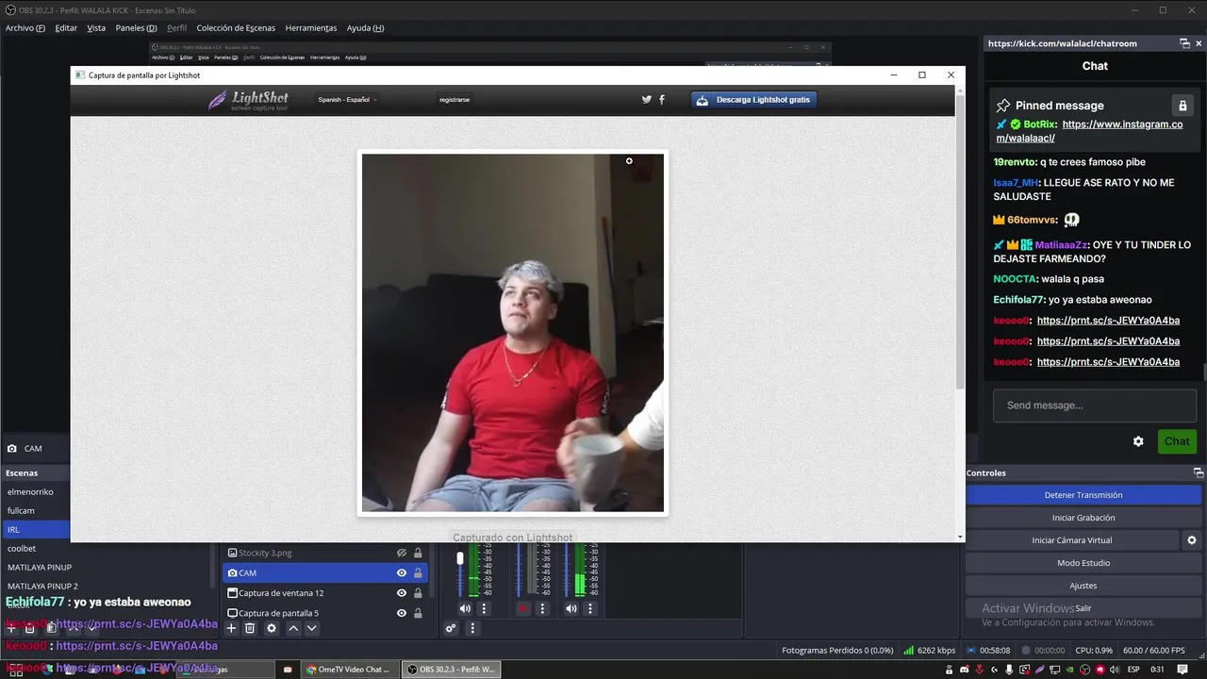Click Lightshot Twitter icon

[x=647, y=99]
